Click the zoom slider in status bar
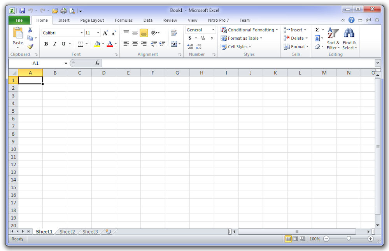The height and width of the screenshot is (251, 389). 349,239
